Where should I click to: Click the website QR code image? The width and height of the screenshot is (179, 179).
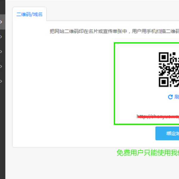point(169,70)
